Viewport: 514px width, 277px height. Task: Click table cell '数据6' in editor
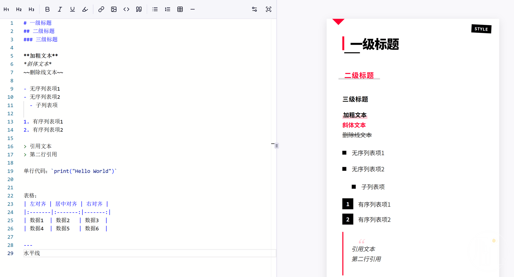click(92, 229)
